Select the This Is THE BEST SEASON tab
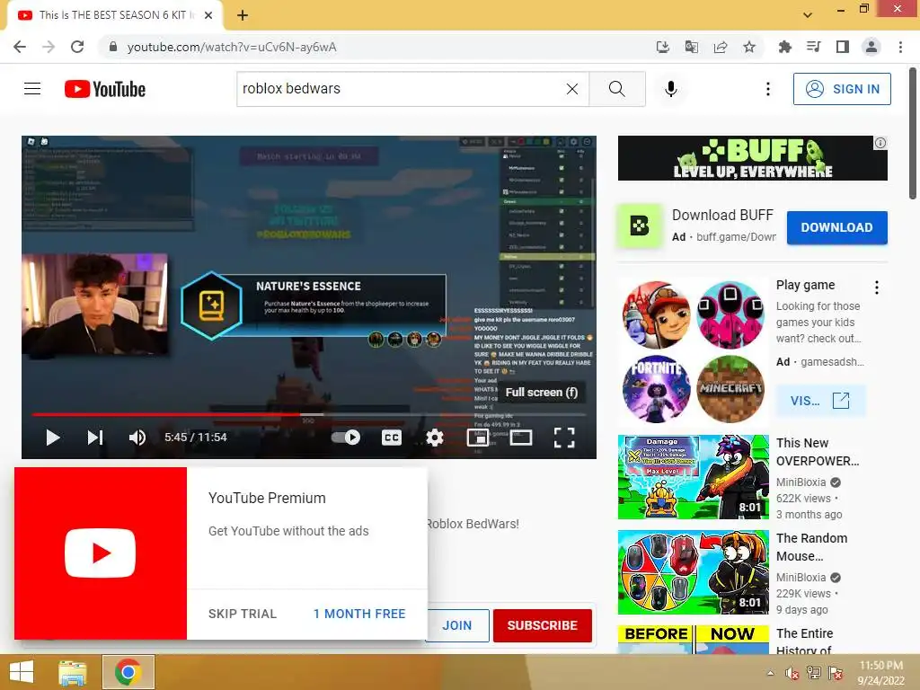920x690 pixels. 114,15
